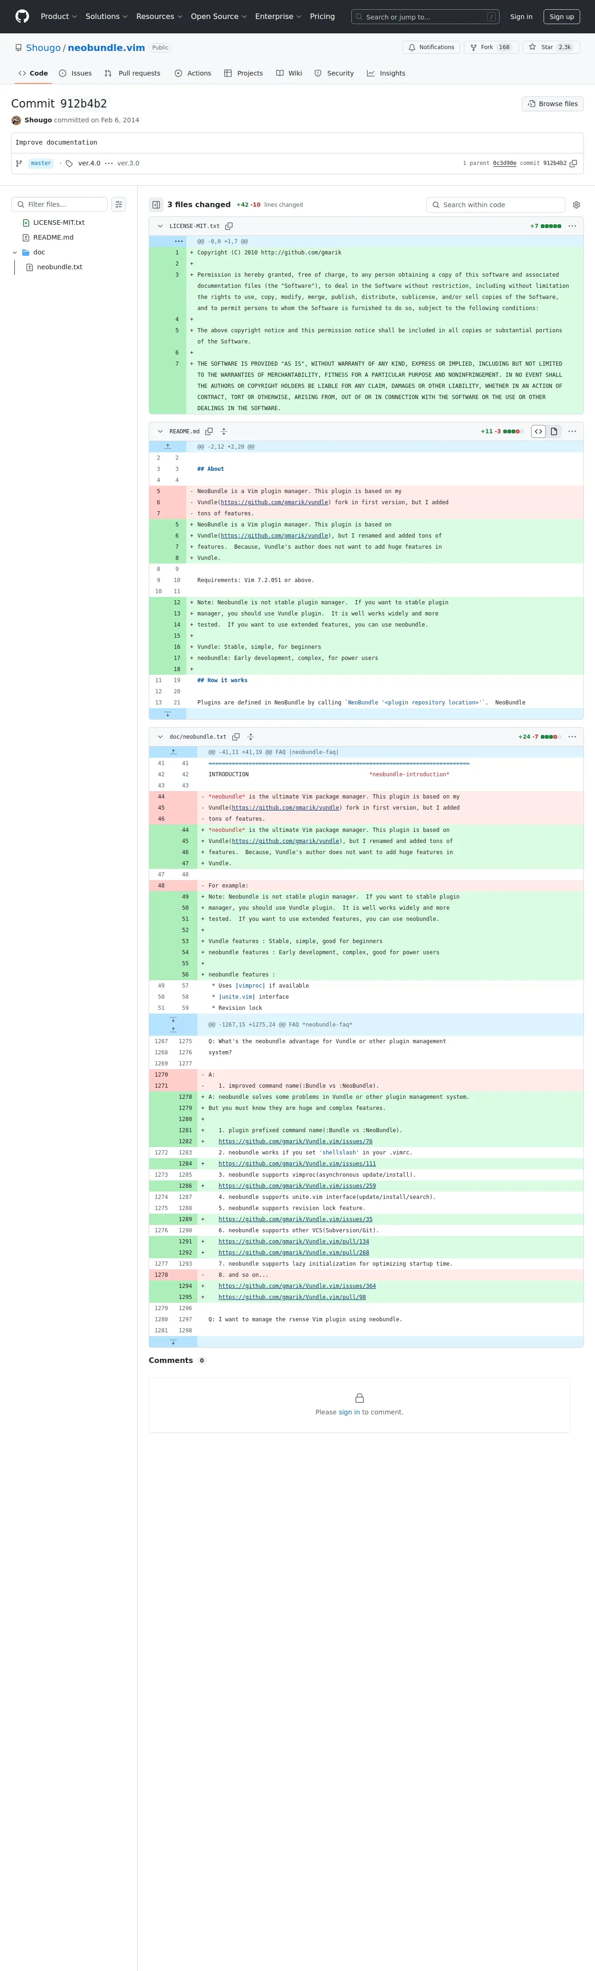Open the Product dropdown menu
The height and width of the screenshot is (1971, 595).
[x=58, y=17]
